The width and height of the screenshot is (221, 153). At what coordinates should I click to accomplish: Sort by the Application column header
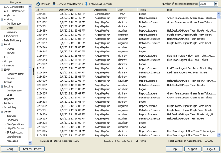(x=104, y=10)
